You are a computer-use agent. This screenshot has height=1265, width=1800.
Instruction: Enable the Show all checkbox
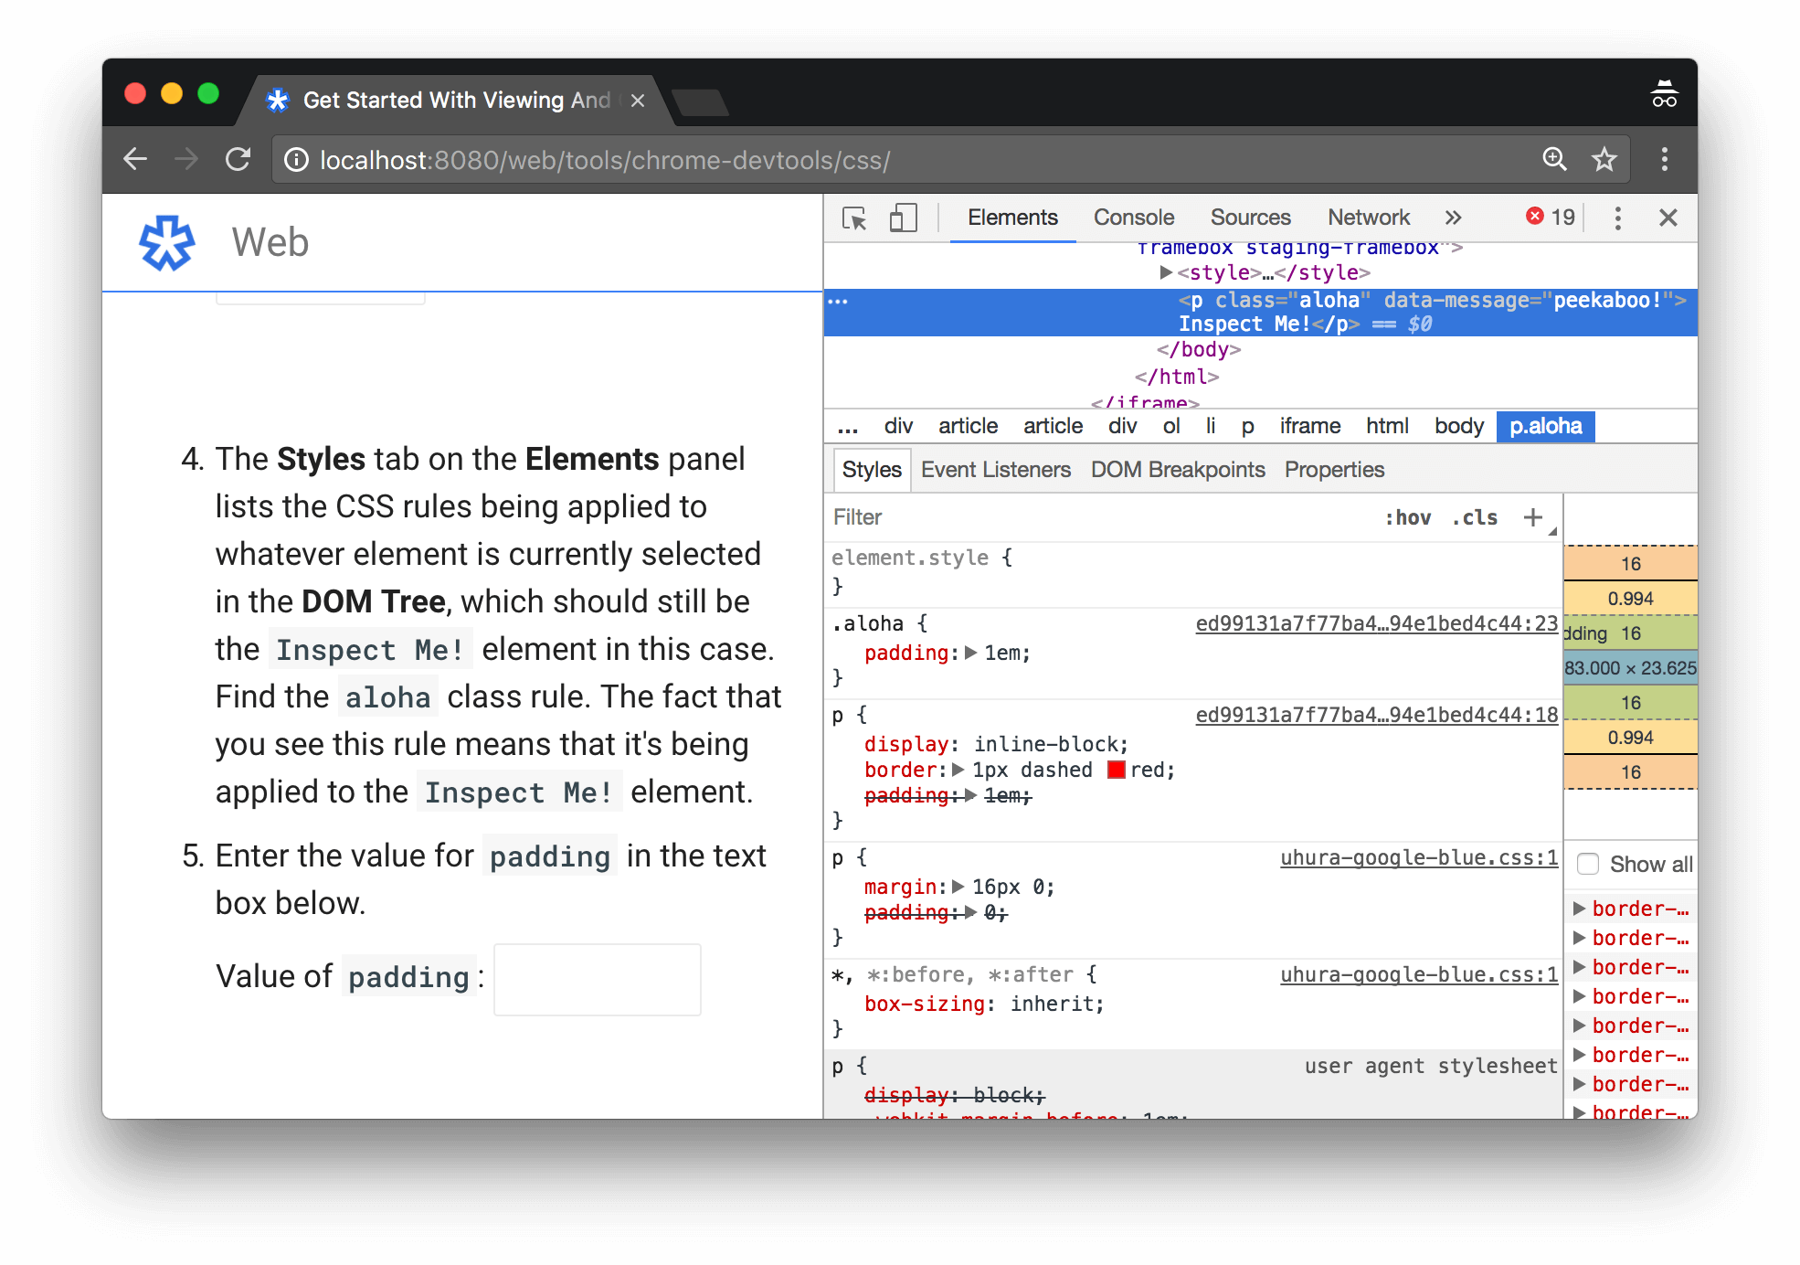1588,863
